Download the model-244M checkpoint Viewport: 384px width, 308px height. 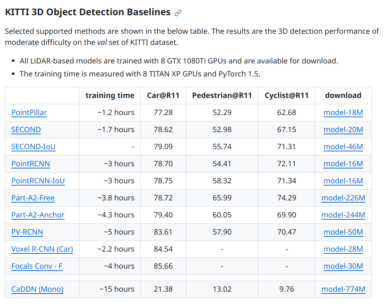(343, 215)
